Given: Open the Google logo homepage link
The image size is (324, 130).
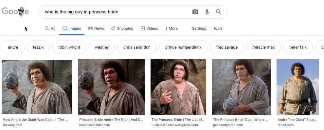Looking at the screenshot, I should (15, 11).
